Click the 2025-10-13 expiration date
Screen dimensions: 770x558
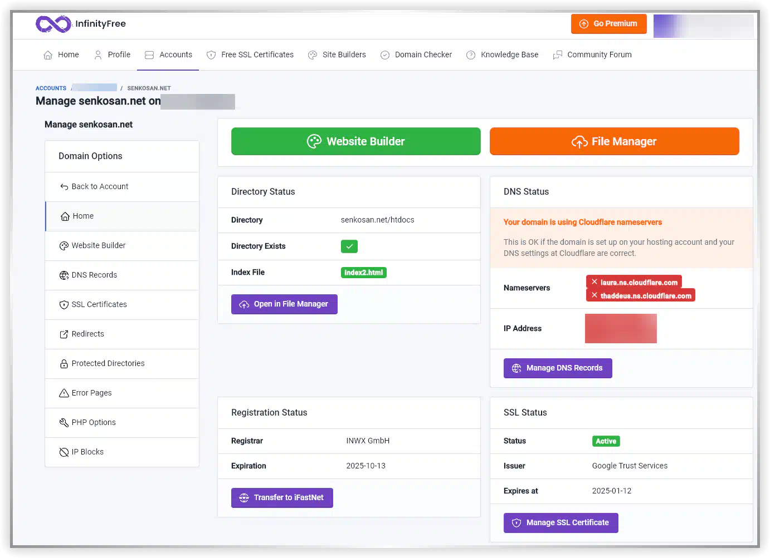[366, 466]
